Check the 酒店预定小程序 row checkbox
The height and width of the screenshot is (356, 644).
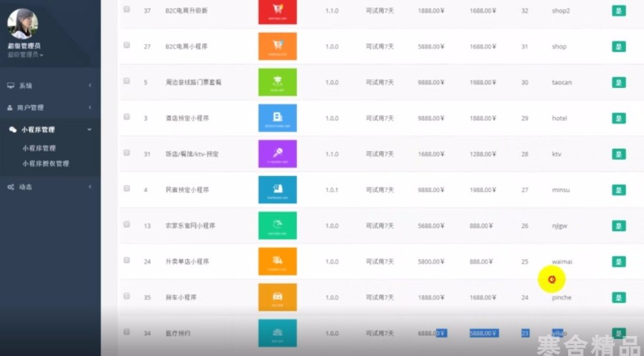click(x=127, y=117)
